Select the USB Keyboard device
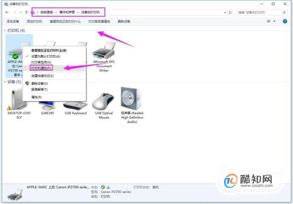Image resolution: width=293 pixels, height=204 pixels. click(x=76, y=108)
